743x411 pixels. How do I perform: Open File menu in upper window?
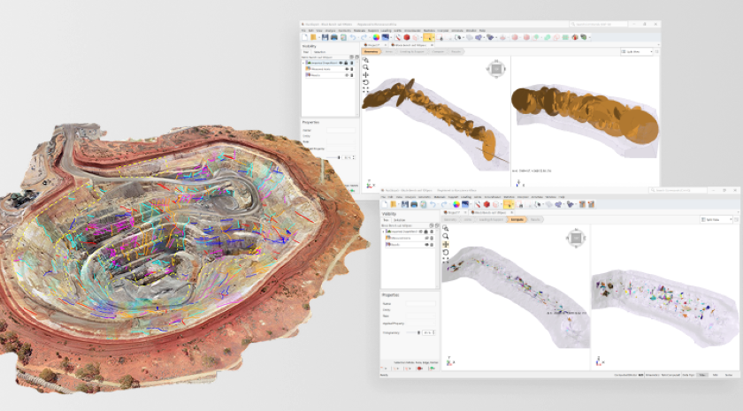304,30
